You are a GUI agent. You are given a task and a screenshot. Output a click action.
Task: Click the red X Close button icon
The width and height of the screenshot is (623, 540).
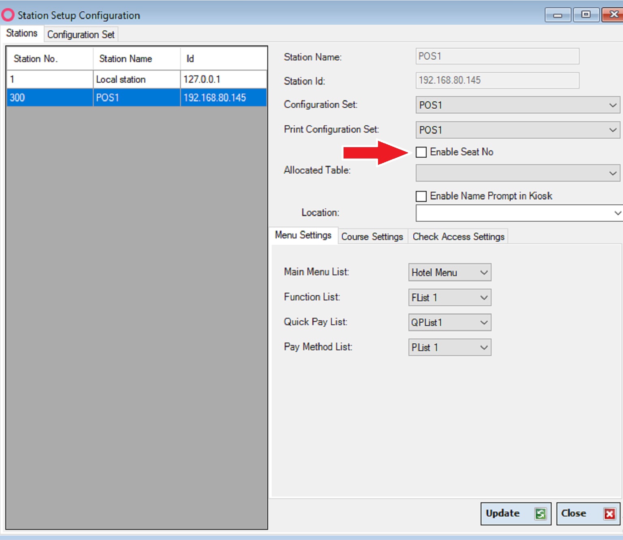pos(609,514)
